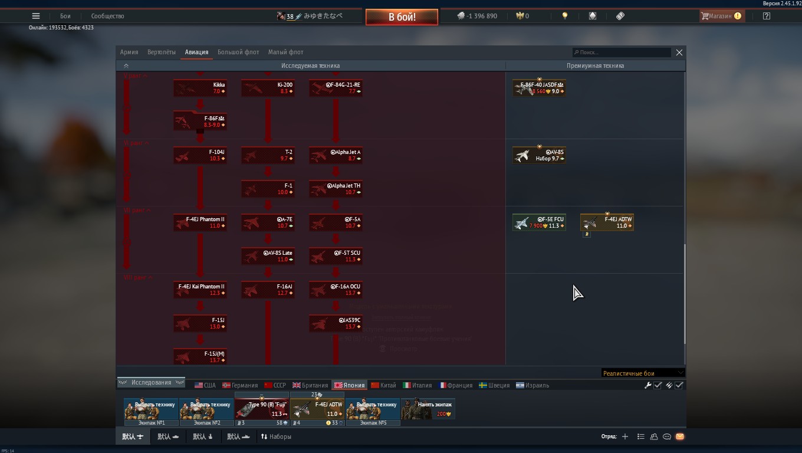The height and width of the screenshot is (453, 802).
Task: Collapse the 'Исследуемая техника' header arrows
Action: point(126,65)
